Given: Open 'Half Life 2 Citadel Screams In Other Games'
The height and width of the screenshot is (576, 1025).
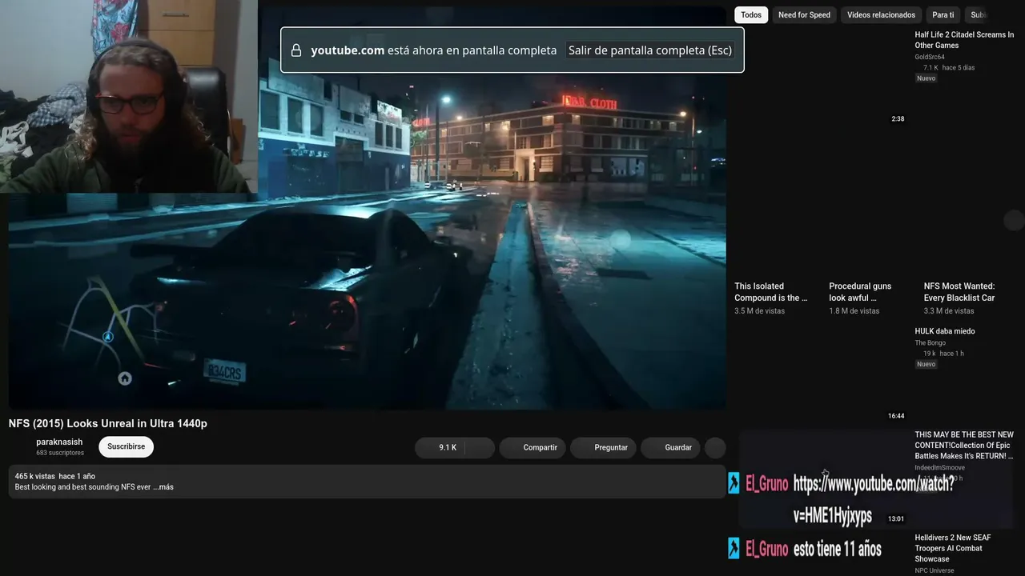Looking at the screenshot, I should coord(965,40).
